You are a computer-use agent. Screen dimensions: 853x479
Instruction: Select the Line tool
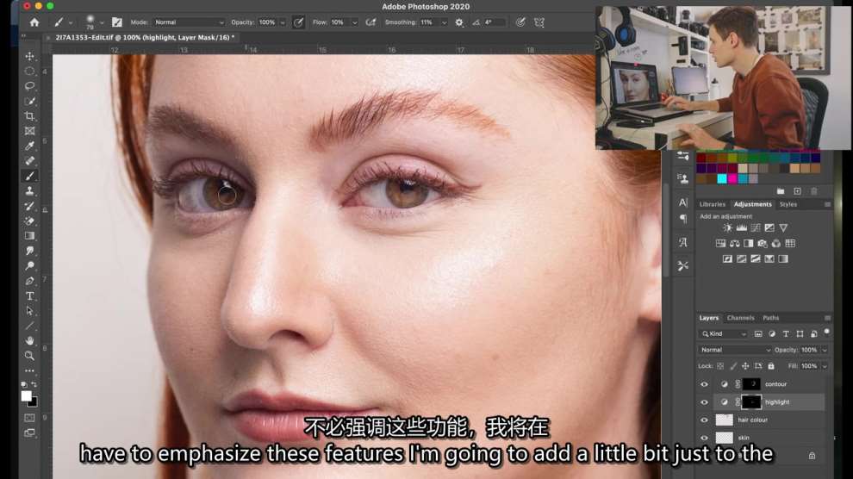pyautogui.click(x=29, y=326)
